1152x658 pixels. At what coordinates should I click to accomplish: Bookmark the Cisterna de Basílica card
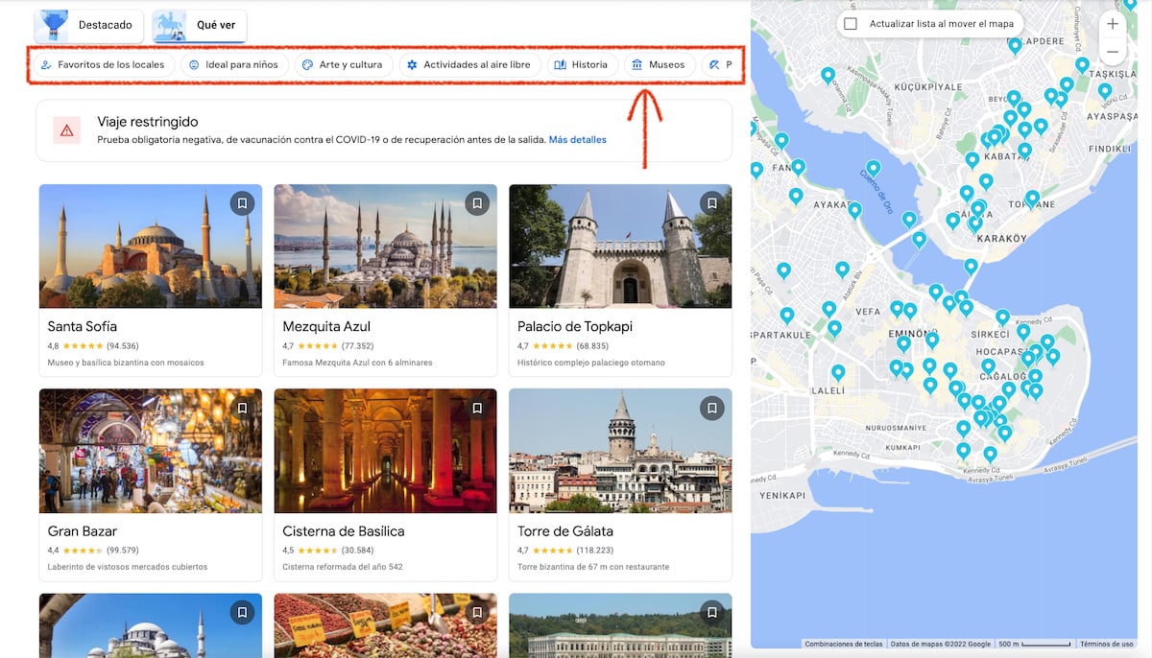477,408
